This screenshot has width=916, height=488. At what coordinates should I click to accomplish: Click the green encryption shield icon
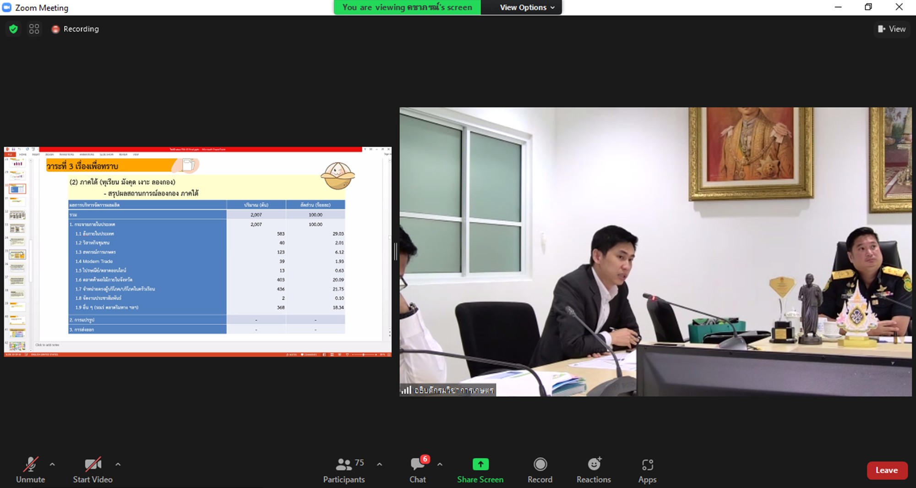tap(13, 29)
